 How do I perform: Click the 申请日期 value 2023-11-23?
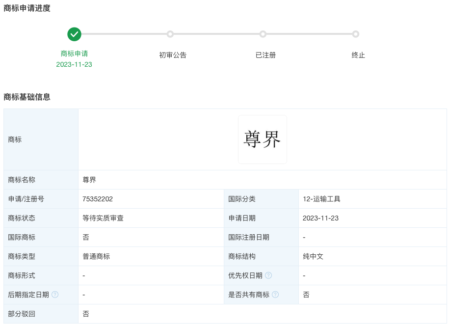[x=320, y=218]
